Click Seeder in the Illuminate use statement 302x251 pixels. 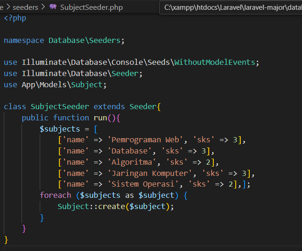pyautogui.click(x=127, y=73)
